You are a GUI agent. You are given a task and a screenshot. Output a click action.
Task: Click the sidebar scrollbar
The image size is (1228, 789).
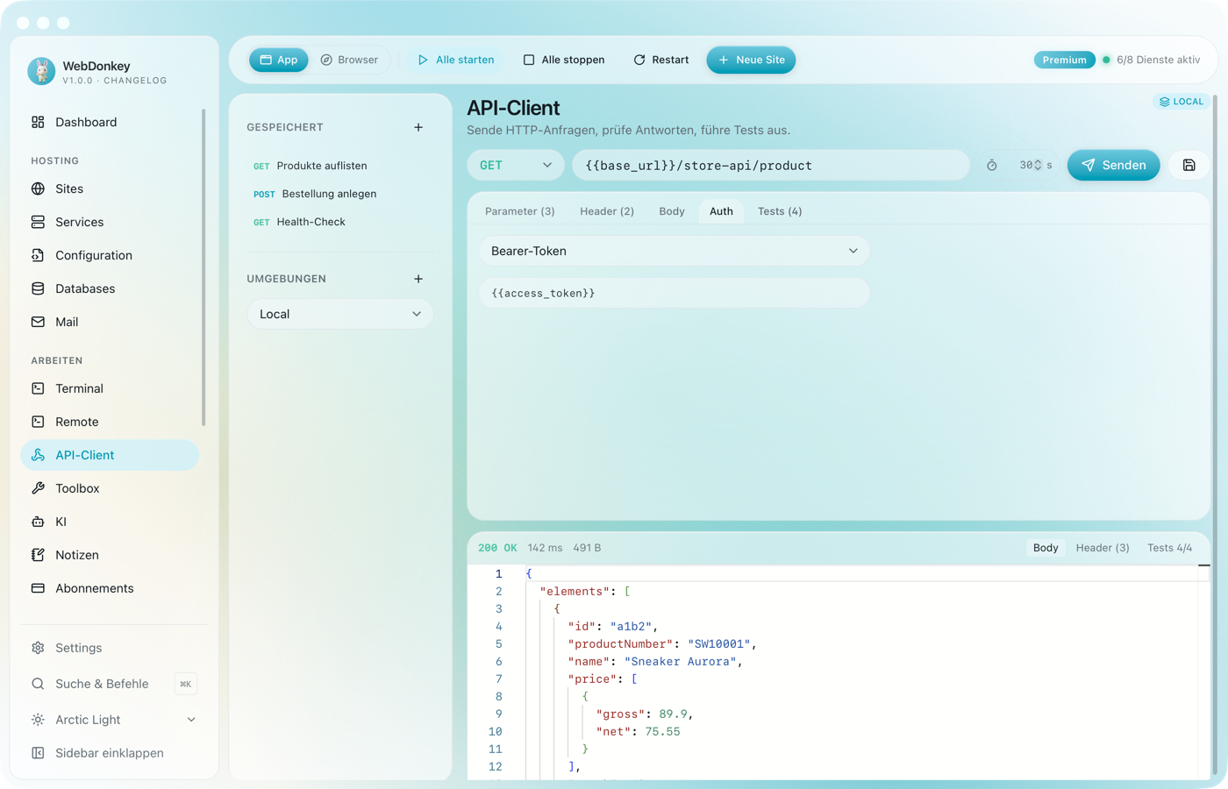click(x=203, y=267)
